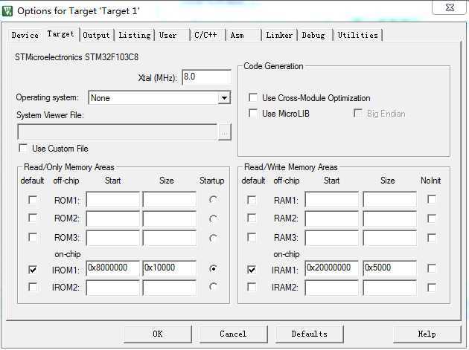The image size is (469, 350).
Task: Enable NoInit for RAM1
Action: 432,199
